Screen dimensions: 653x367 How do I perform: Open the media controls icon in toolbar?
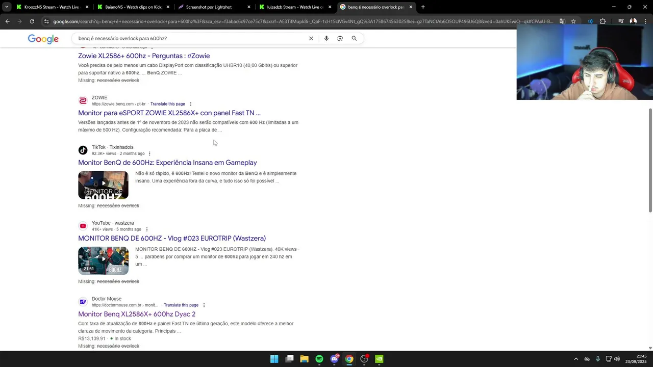(x=621, y=21)
